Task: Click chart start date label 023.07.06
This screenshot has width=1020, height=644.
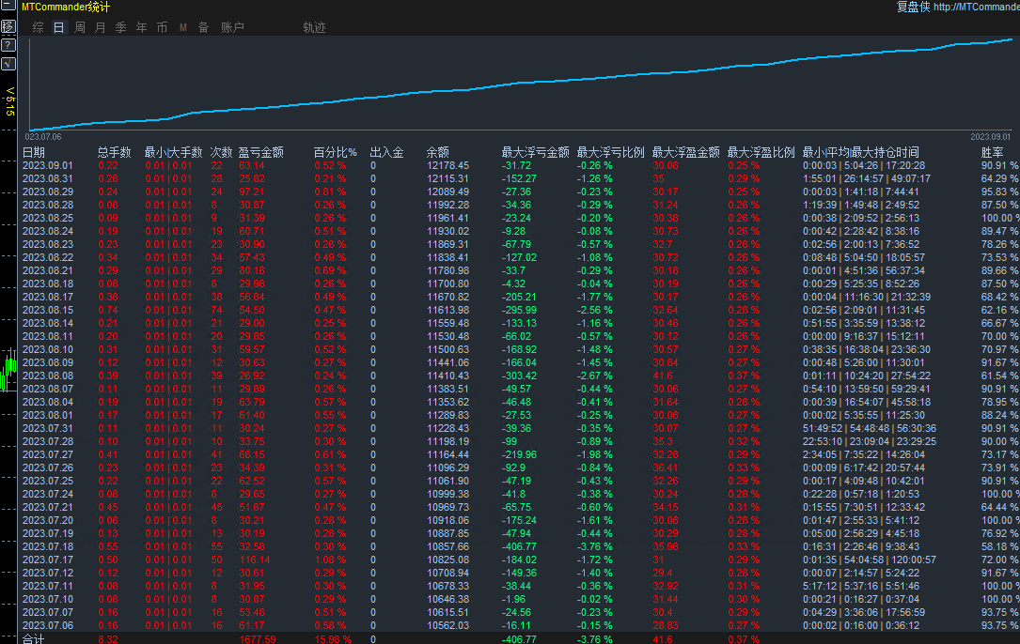Action: (43, 136)
